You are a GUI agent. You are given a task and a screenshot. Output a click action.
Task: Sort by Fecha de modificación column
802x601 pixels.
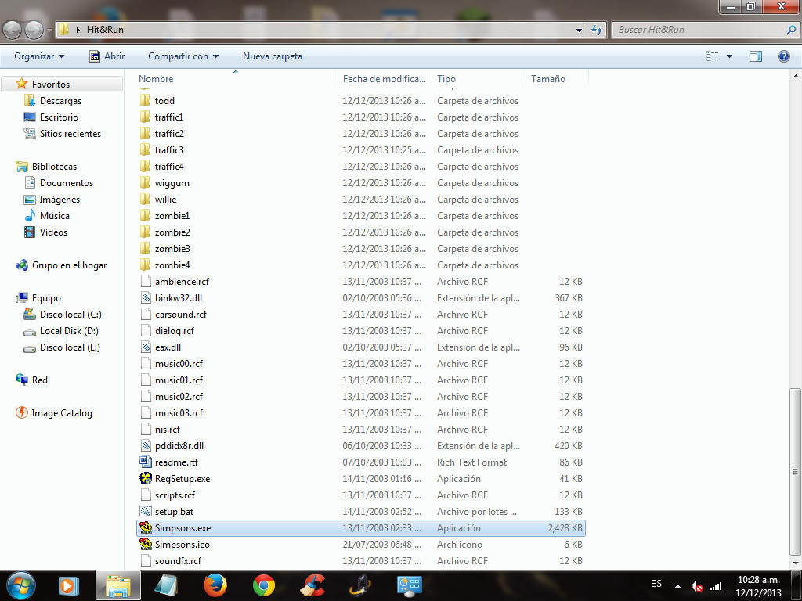(x=384, y=79)
